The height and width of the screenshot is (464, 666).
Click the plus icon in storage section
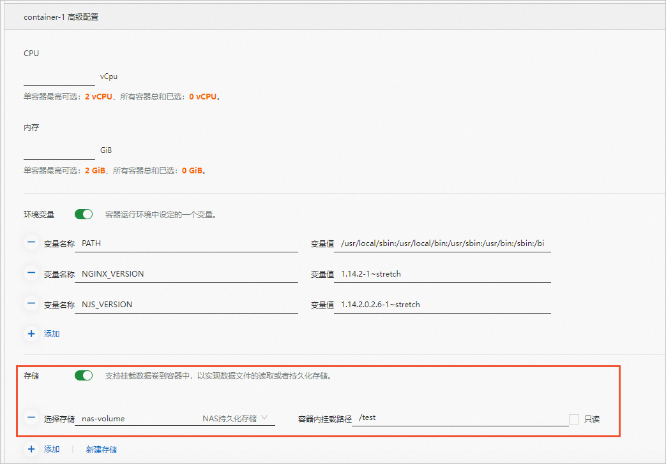click(x=31, y=449)
